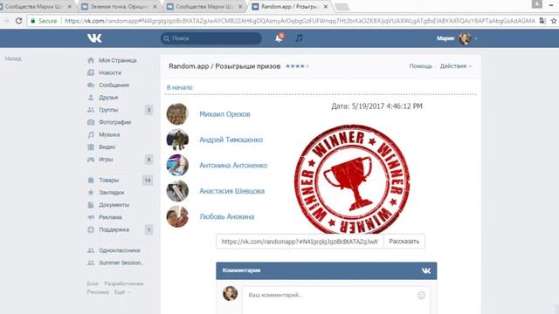Open Михаил Орехов profile name
The image size is (559, 314).
(224, 114)
